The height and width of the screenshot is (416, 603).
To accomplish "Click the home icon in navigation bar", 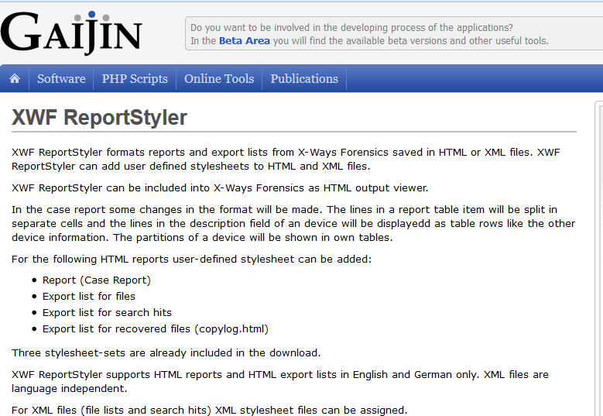I will pos(14,78).
